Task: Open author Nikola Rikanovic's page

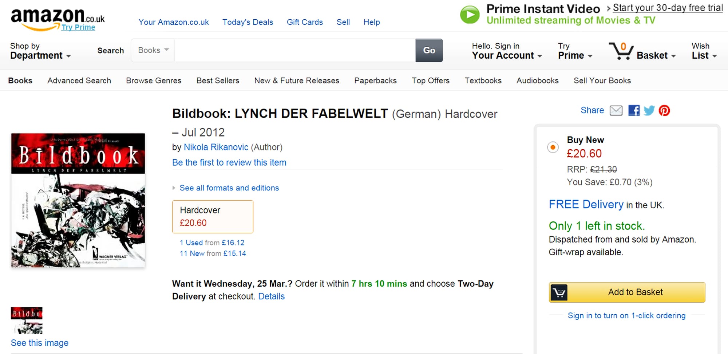Action: [x=216, y=147]
